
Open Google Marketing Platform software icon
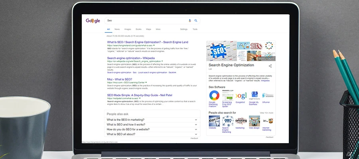point(214,96)
